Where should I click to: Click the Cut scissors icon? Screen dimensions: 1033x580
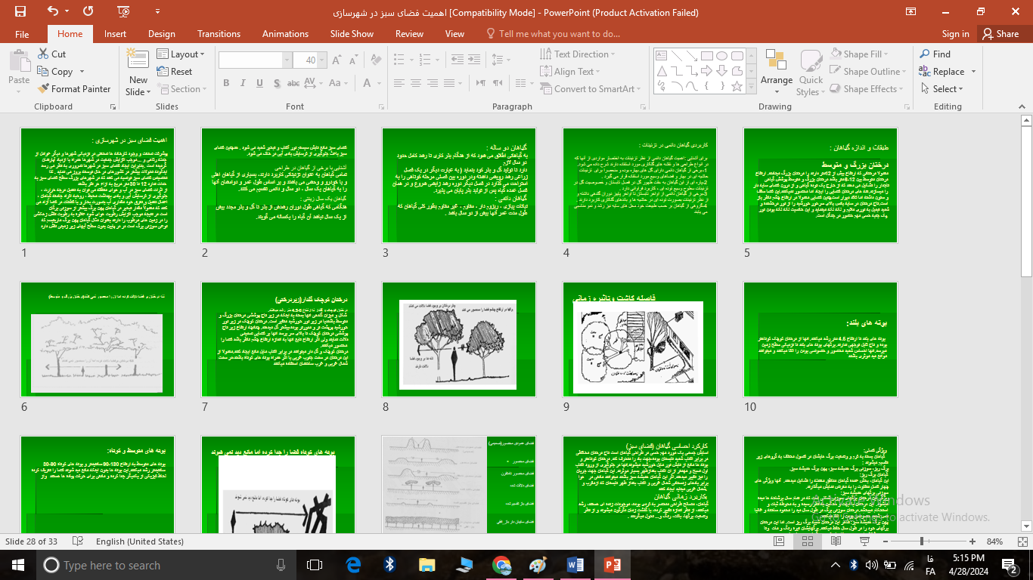tap(43, 54)
